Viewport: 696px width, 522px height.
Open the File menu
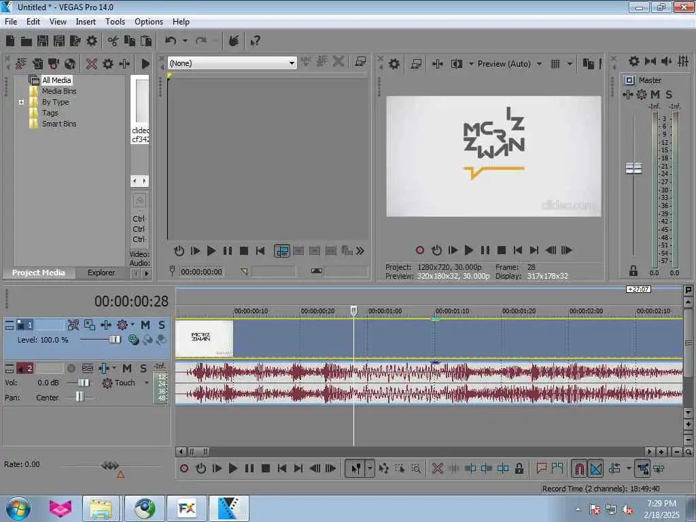[x=11, y=22]
